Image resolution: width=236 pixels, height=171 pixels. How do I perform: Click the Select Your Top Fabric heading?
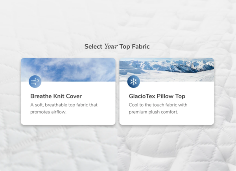coord(117,46)
